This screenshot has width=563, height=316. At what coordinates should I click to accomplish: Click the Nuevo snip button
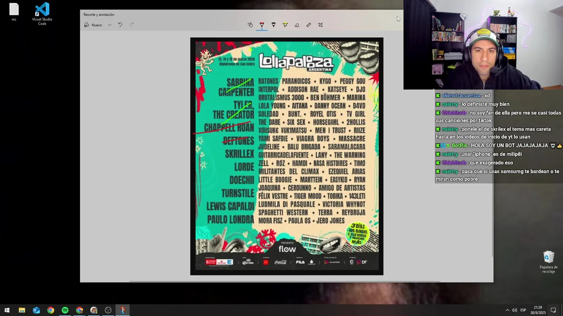pyautogui.click(x=93, y=25)
